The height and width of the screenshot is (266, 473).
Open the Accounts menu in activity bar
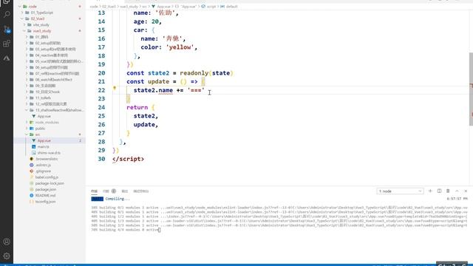coord(7,242)
